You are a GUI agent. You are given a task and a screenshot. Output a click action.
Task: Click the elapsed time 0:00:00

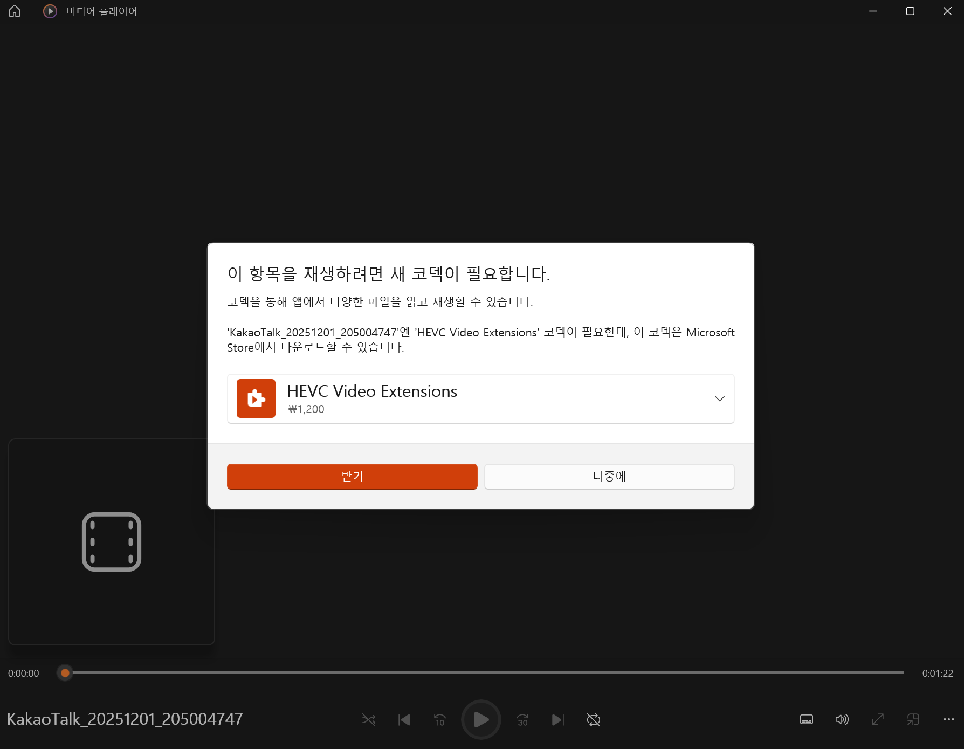coord(24,674)
